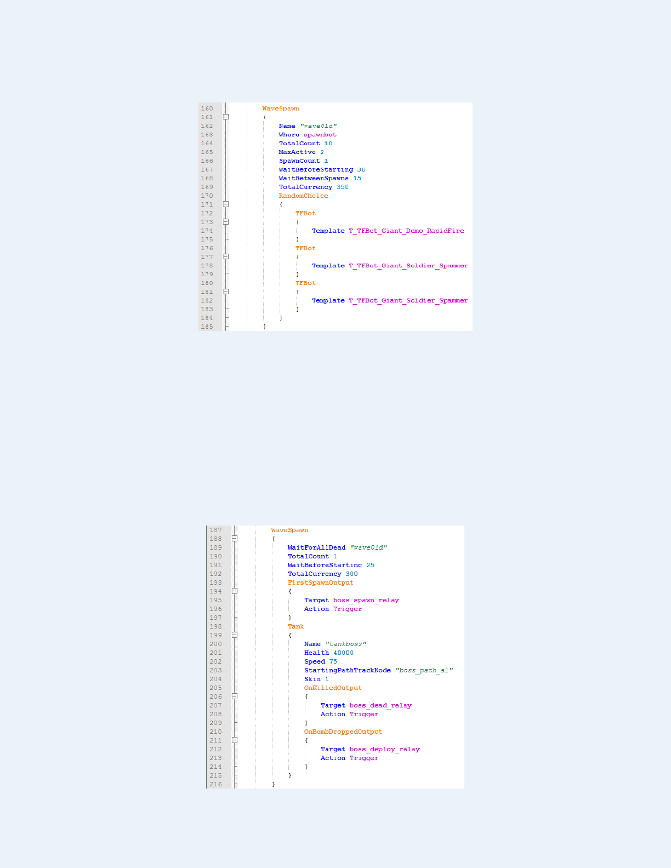Click boss_deploy_relay target value
671x868 pixels.
(385, 750)
